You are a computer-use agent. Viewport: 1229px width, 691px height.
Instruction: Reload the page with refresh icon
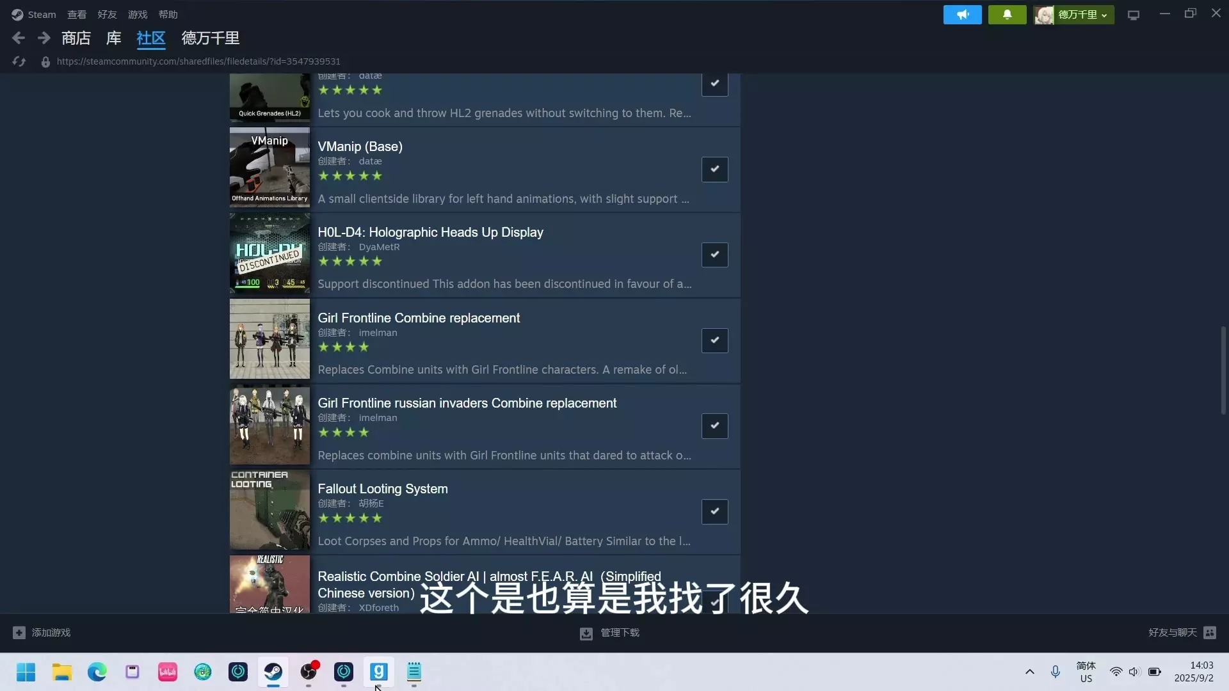coord(19,61)
